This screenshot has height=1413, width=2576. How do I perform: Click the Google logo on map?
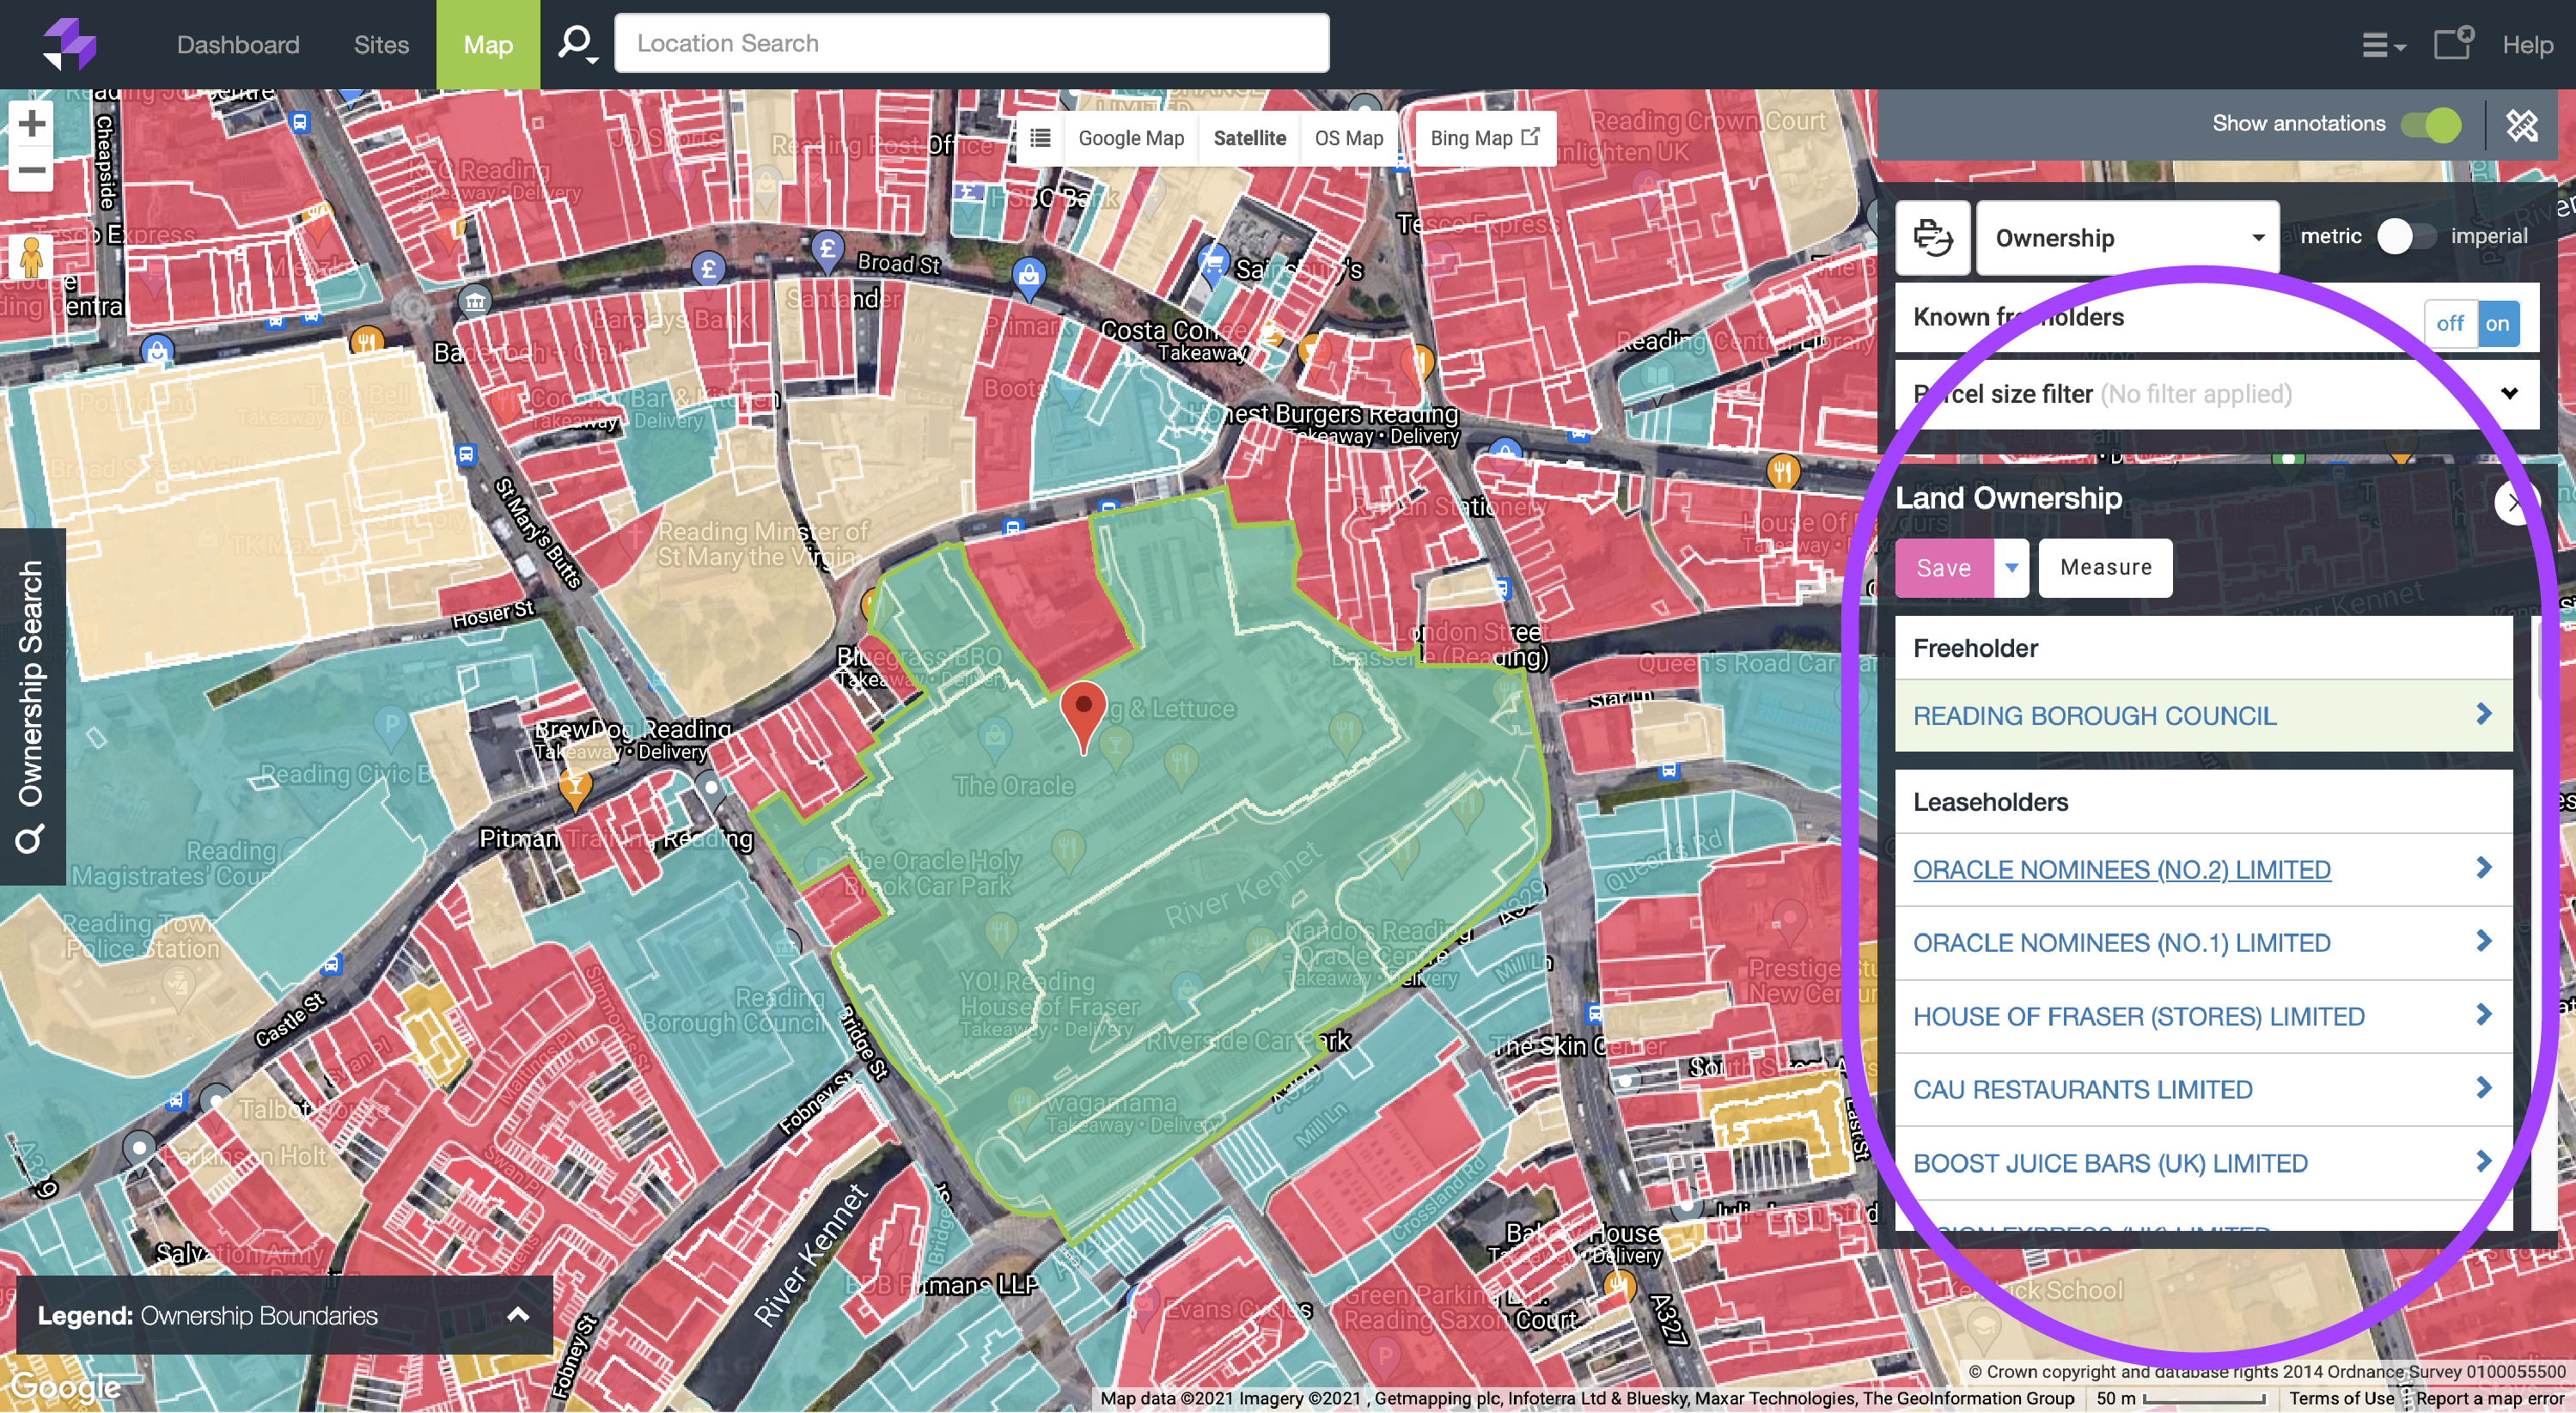(65, 1386)
